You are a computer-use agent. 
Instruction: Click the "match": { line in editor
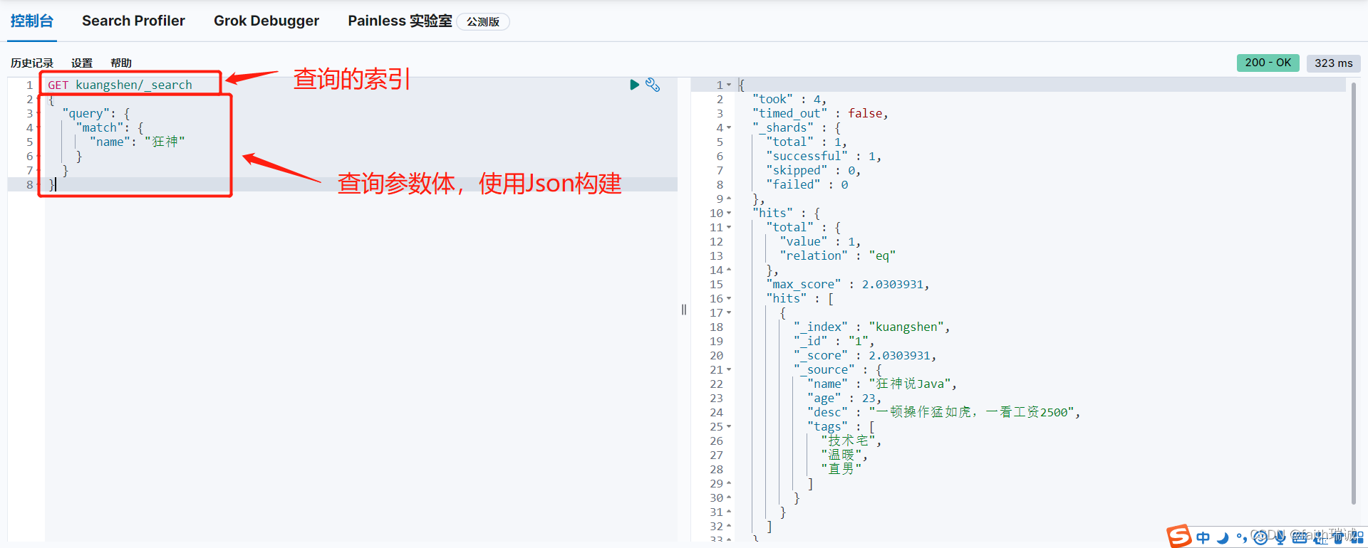click(x=110, y=127)
